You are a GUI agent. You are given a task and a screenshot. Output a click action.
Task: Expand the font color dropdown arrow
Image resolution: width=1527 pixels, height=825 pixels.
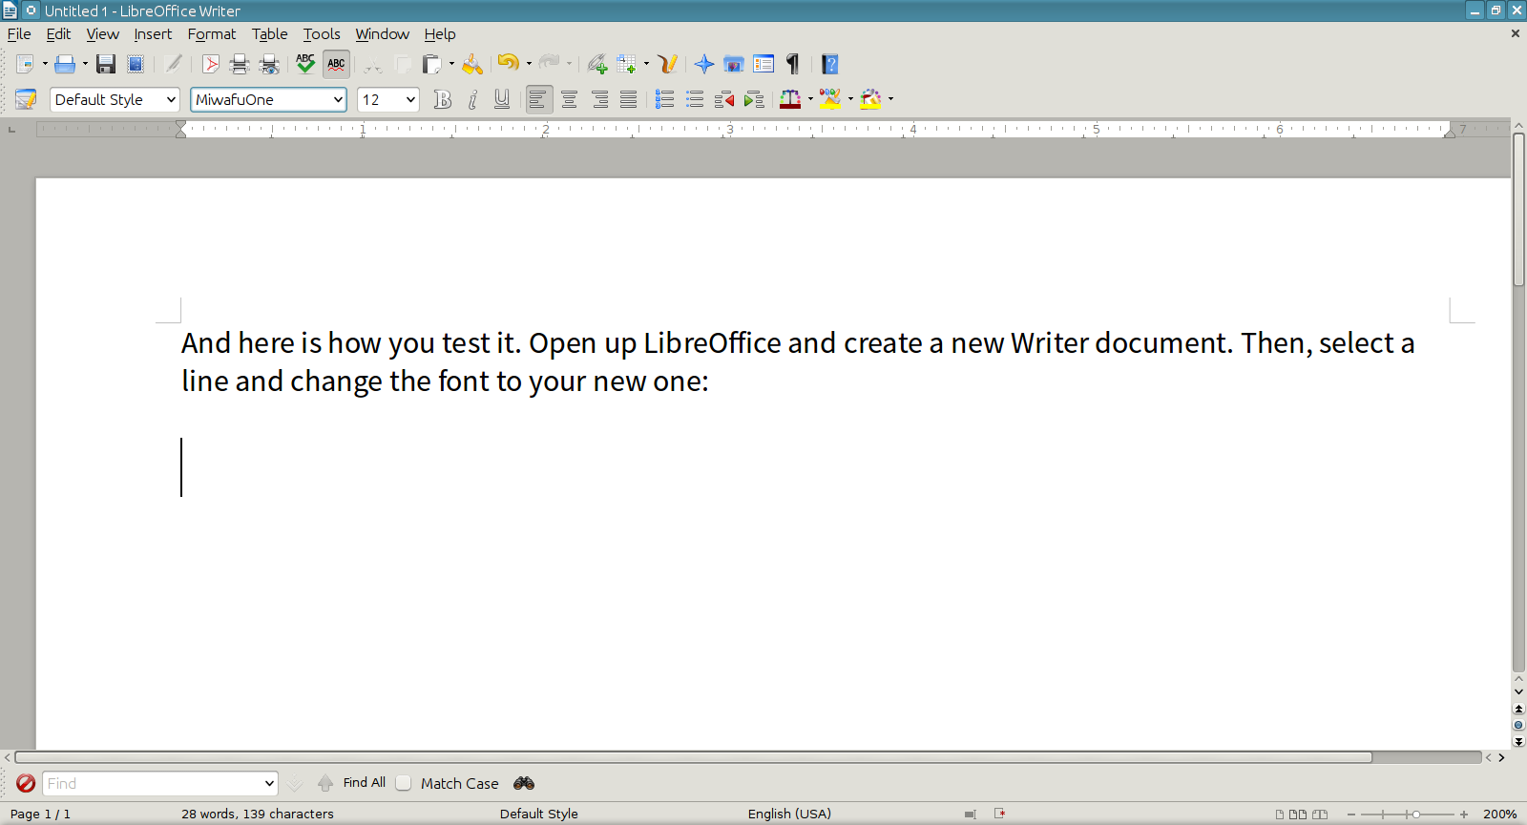pyautogui.click(x=810, y=99)
